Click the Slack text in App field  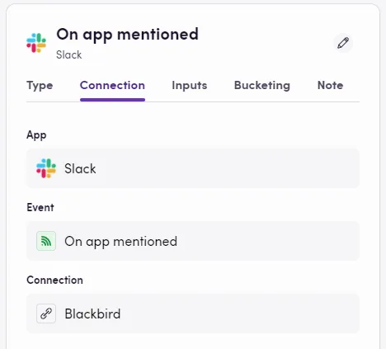[80, 168]
